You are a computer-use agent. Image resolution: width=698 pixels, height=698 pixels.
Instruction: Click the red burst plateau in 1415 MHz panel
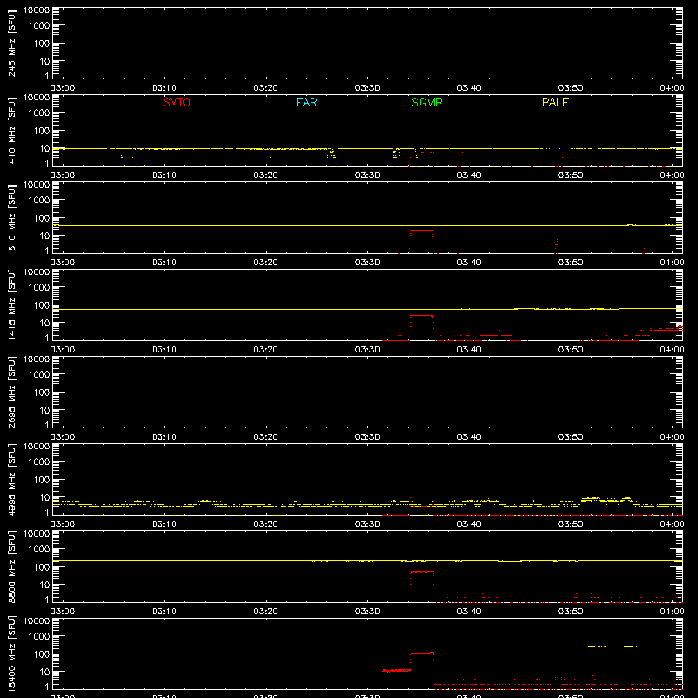pyautogui.click(x=421, y=315)
